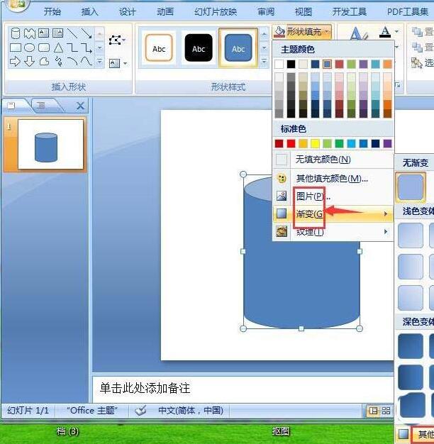
Task: Open the Slides thumbnail pane tab
Action: point(12,106)
